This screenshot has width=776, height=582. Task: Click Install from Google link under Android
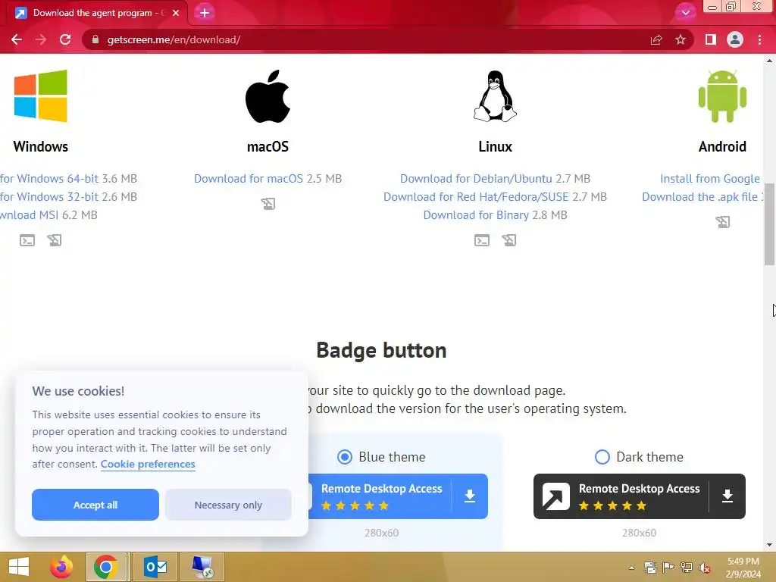point(709,179)
